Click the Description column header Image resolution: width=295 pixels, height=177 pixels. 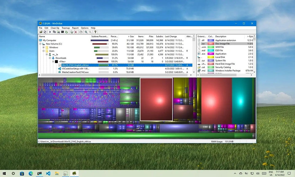221,36
